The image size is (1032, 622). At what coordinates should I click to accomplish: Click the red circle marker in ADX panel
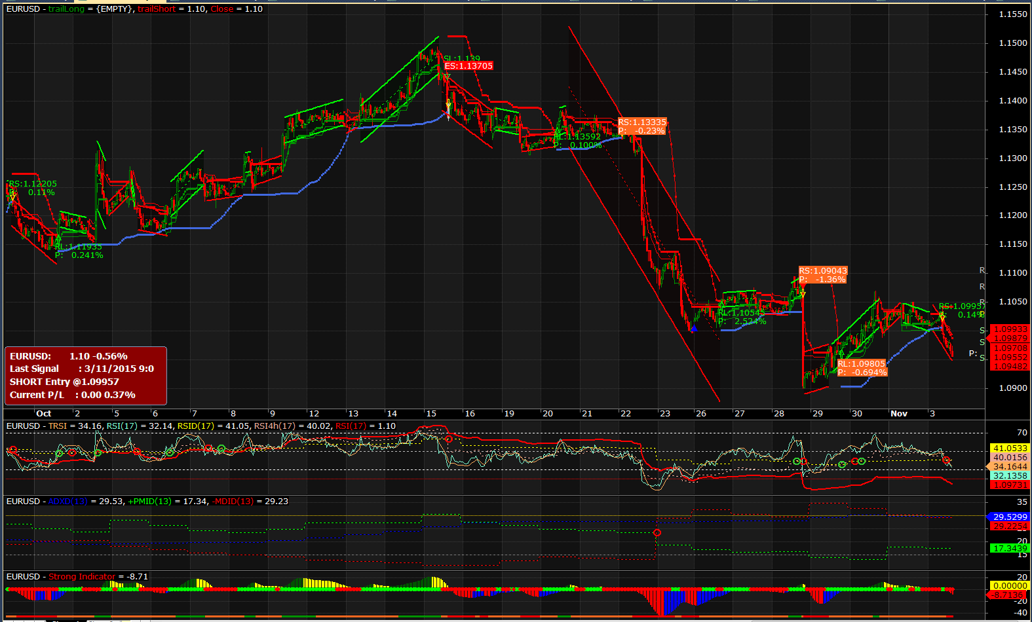[657, 533]
